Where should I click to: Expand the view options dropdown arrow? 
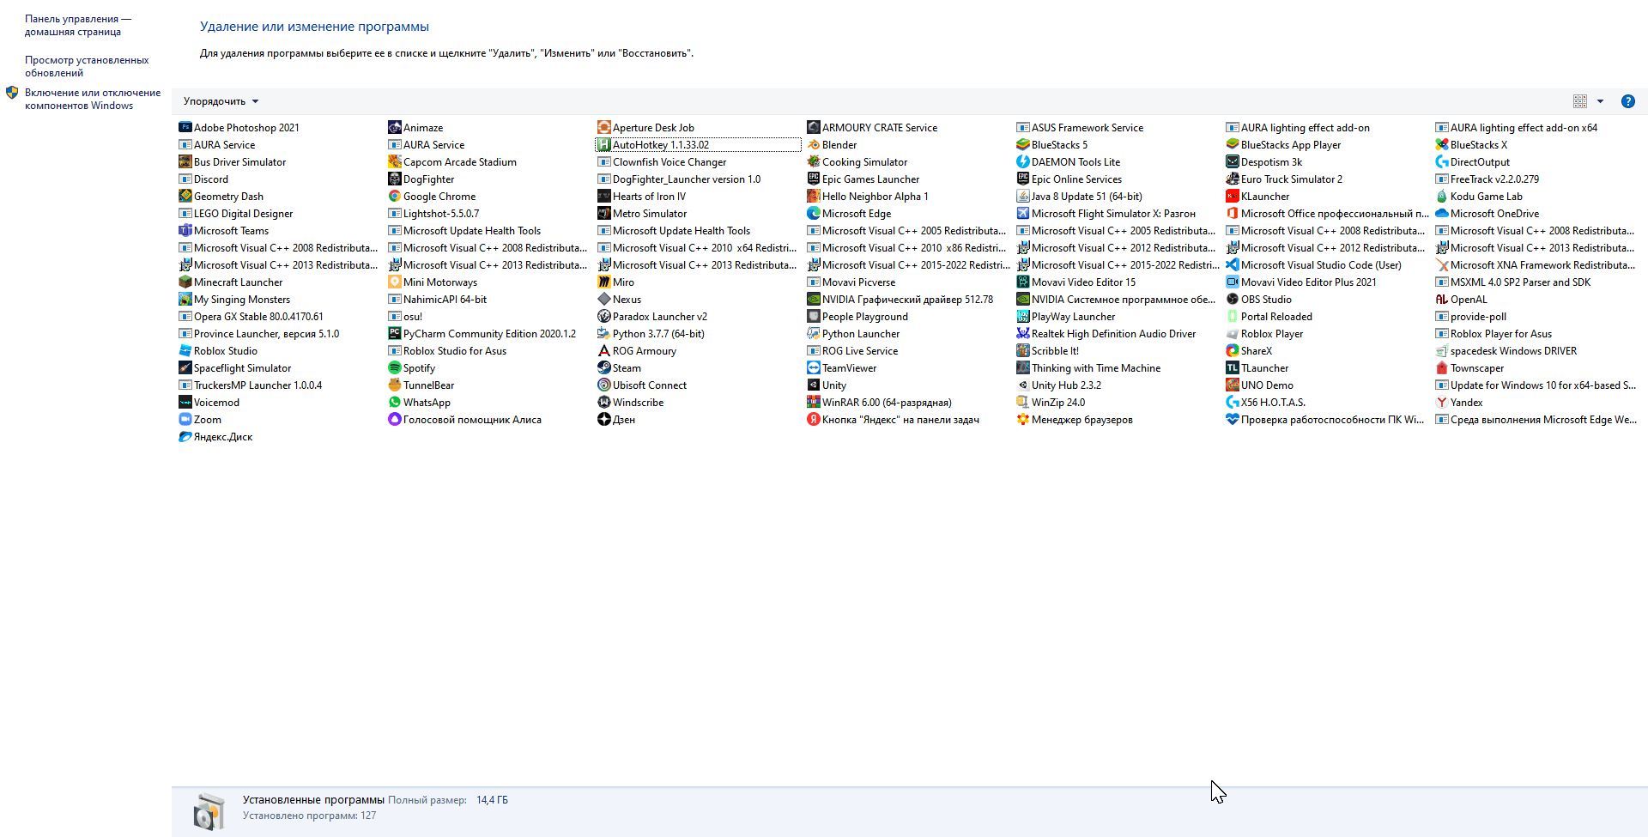pyautogui.click(x=1600, y=101)
